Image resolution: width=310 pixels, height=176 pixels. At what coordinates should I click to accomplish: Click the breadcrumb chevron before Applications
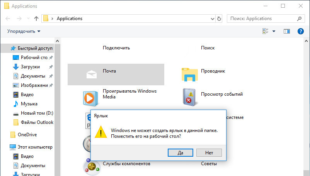click(x=52, y=19)
